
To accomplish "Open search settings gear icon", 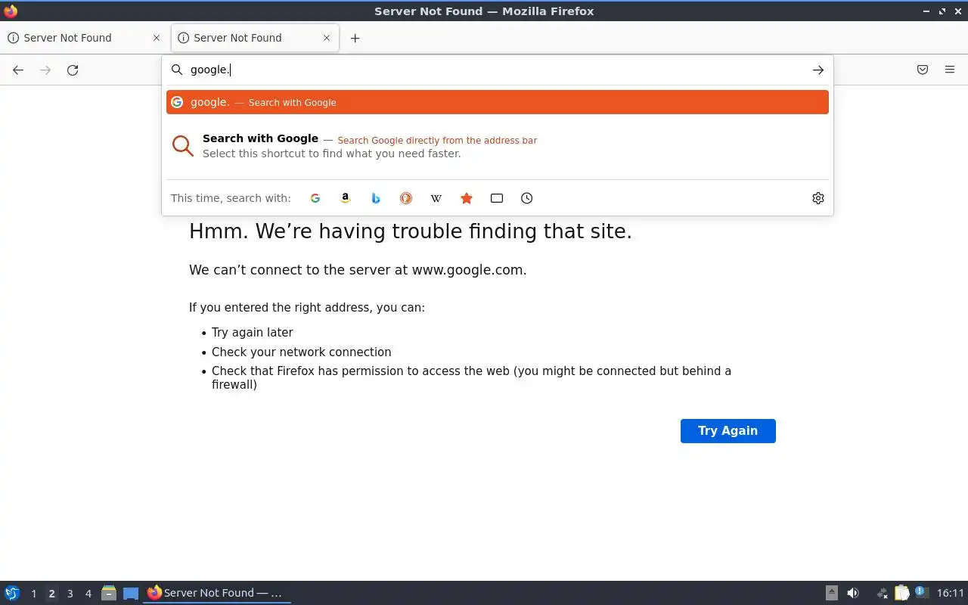I will 818,198.
